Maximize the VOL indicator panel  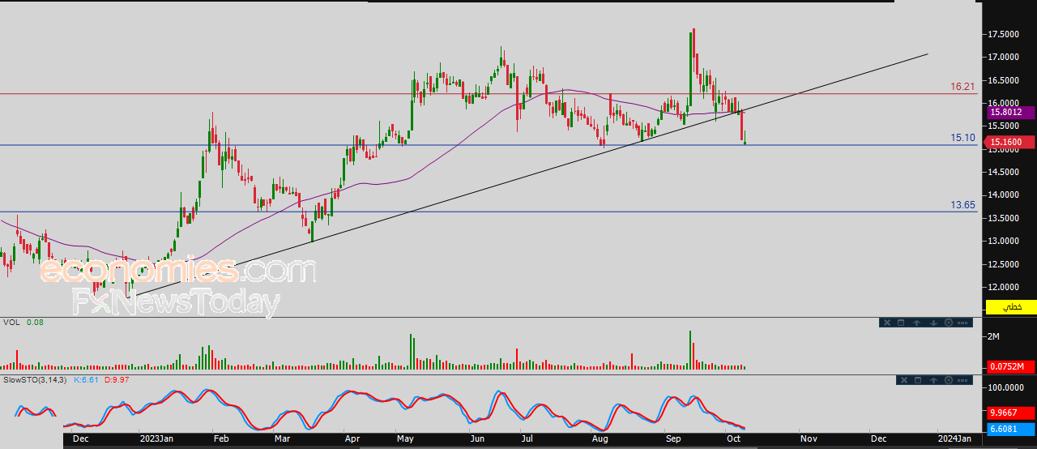tap(902, 323)
